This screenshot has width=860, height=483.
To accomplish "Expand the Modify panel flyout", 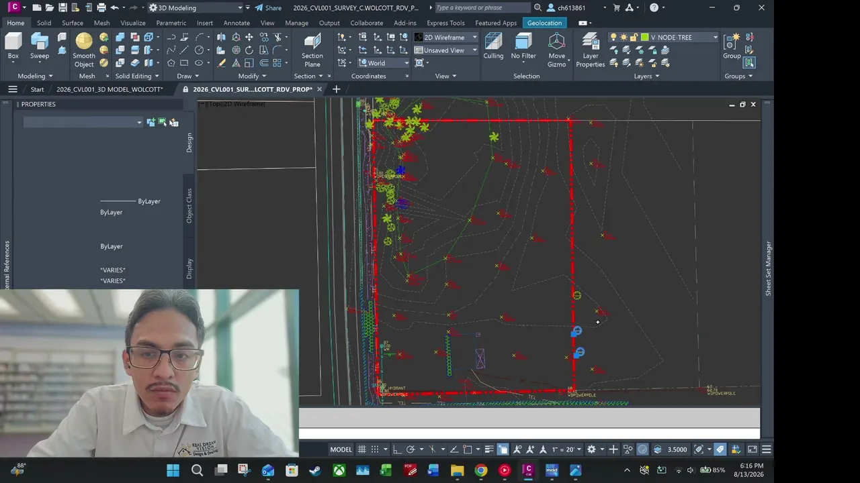I will pos(252,76).
